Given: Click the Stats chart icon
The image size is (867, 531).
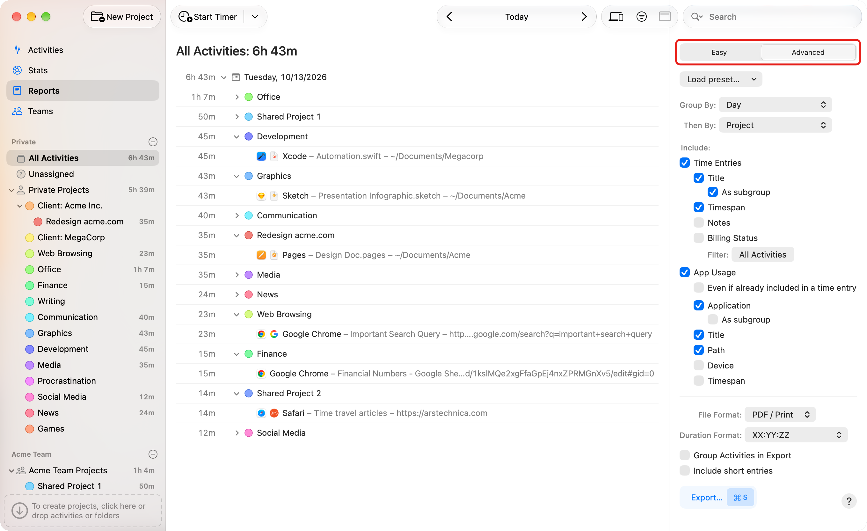Looking at the screenshot, I should (17, 70).
